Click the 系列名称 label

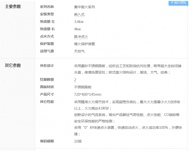click(47, 7)
